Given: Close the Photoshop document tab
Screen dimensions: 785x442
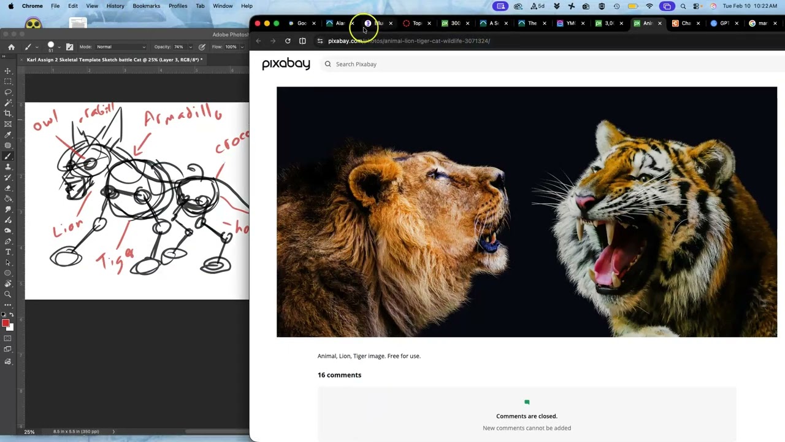Looking at the screenshot, I should (x=21, y=60).
